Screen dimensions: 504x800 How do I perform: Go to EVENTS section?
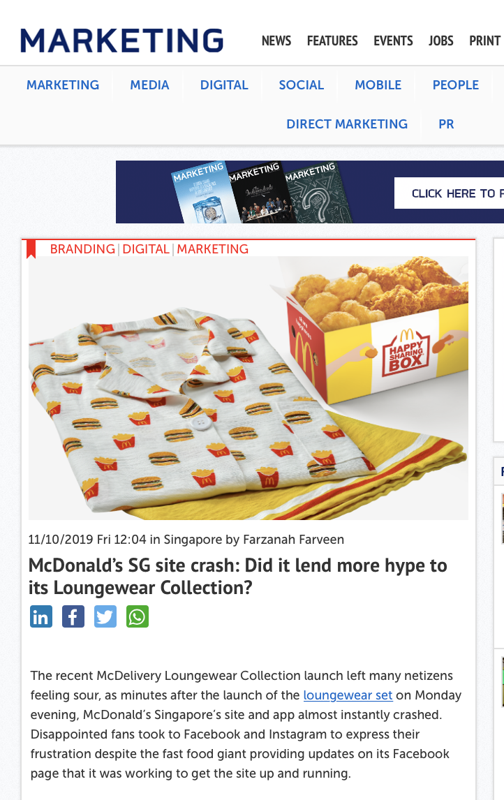393,40
